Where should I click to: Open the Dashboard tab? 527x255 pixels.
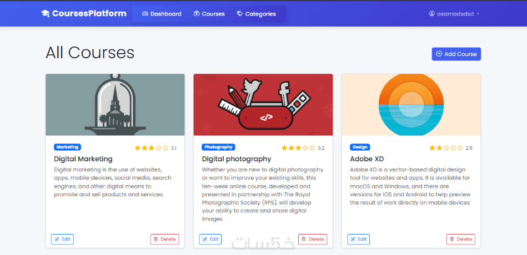click(x=162, y=14)
